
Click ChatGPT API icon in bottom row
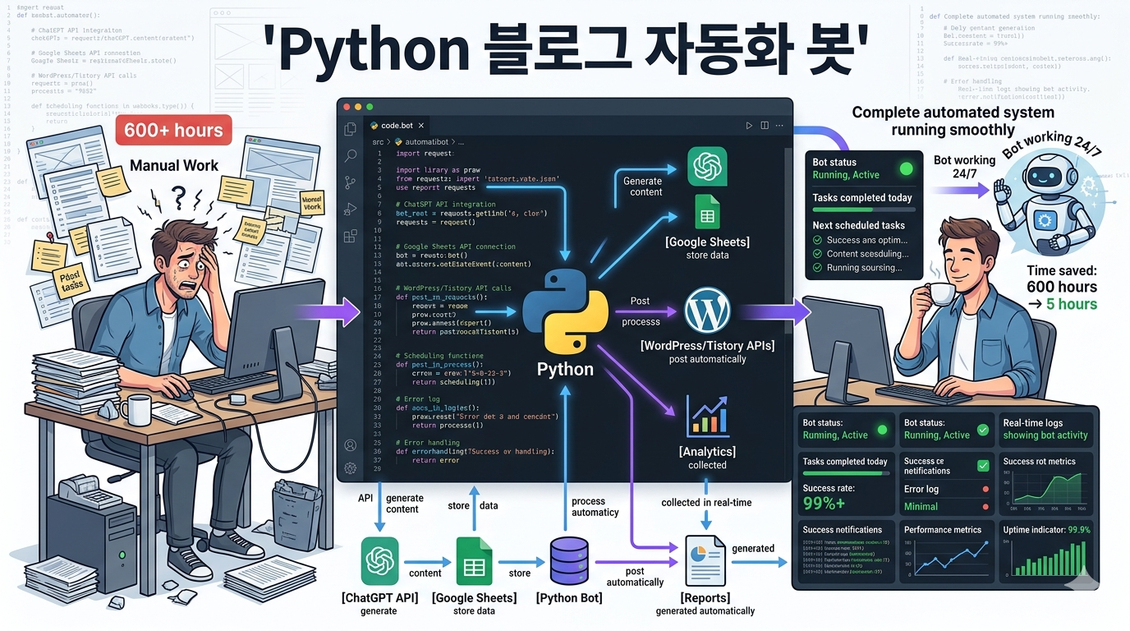click(x=379, y=561)
